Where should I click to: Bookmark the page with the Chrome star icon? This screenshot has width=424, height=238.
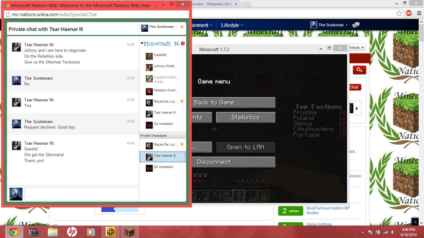[x=399, y=13]
